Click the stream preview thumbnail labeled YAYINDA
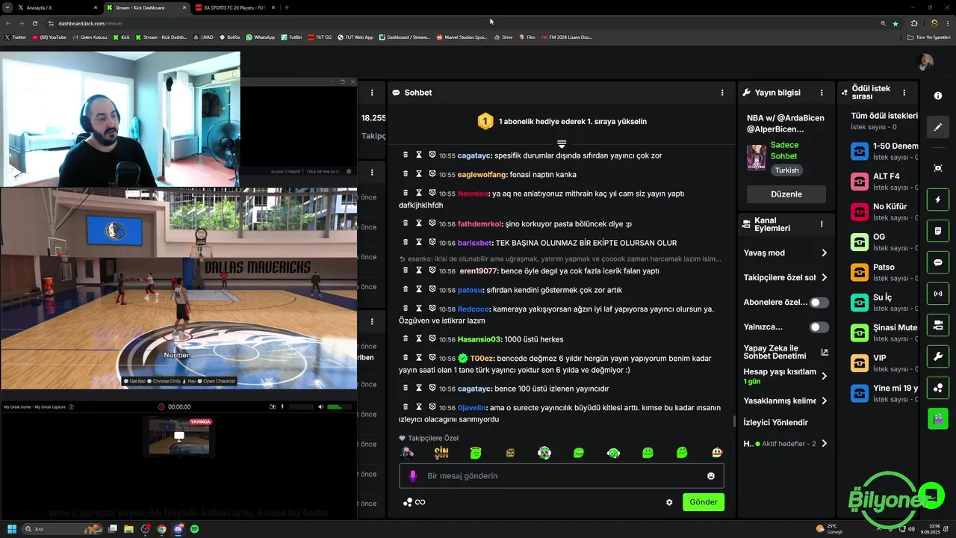The image size is (956, 538). click(179, 436)
